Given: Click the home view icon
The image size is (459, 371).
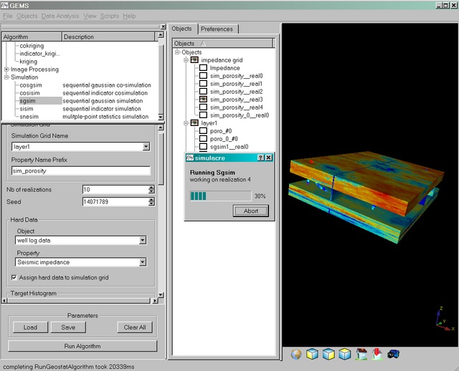Looking at the screenshot, I should (x=361, y=354).
